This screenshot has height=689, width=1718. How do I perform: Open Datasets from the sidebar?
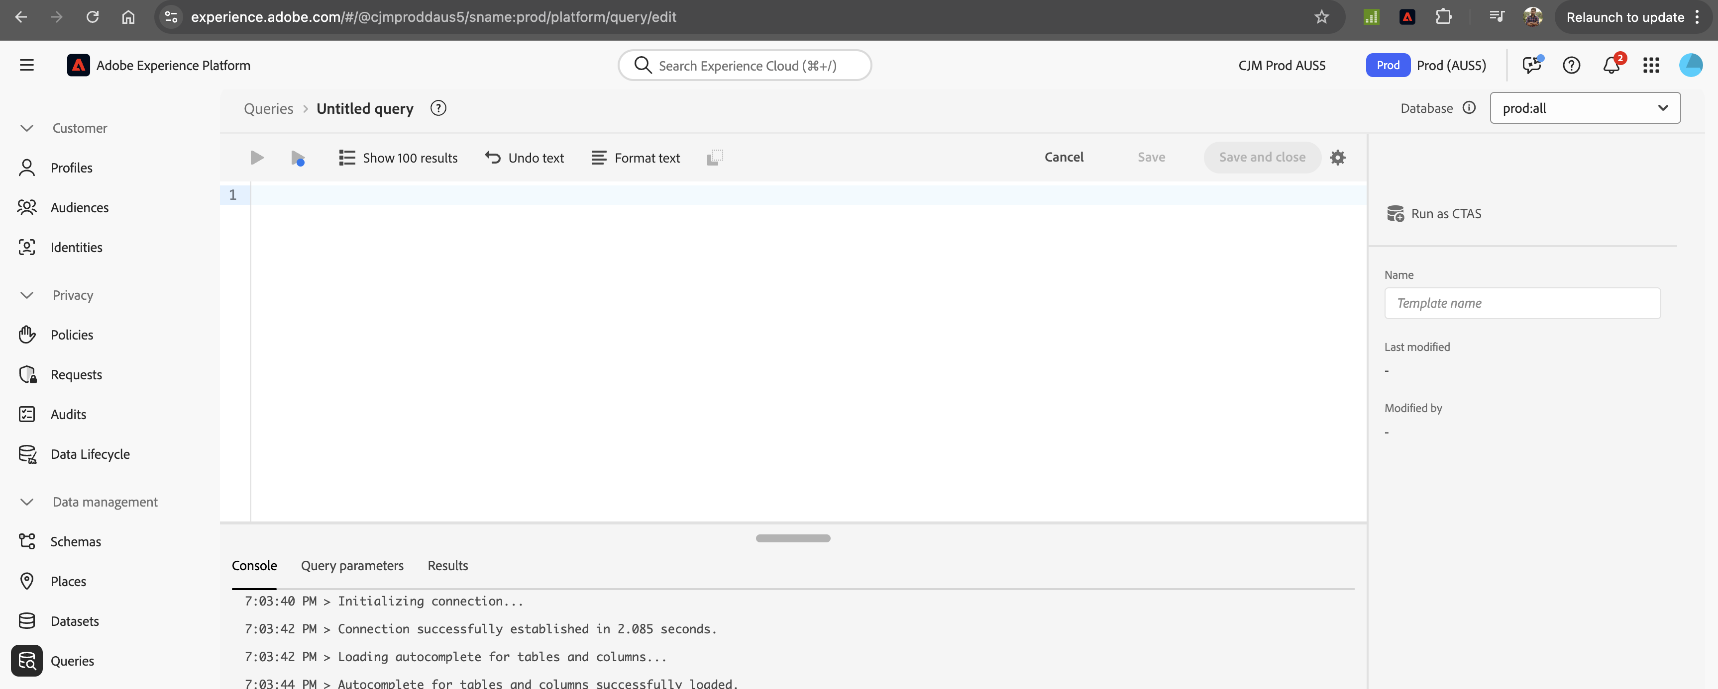(75, 620)
